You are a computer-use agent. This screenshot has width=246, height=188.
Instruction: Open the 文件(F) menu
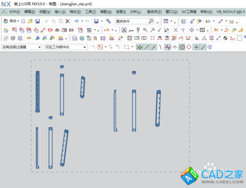click(x=15, y=12)
